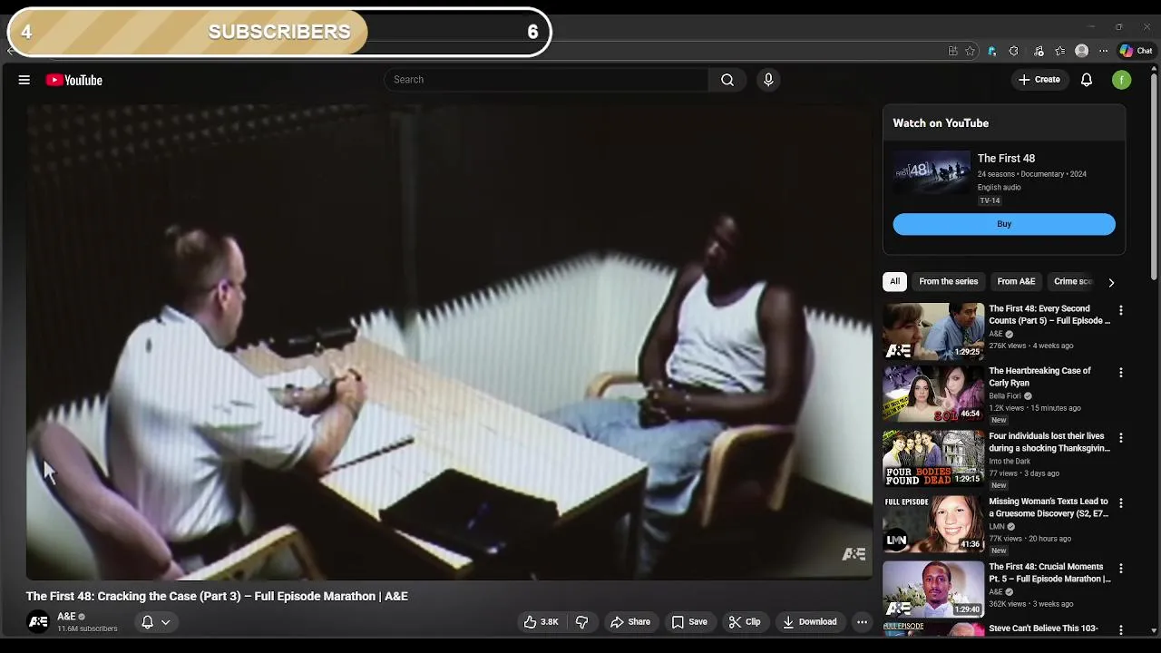1161x653 pixels.
Task: Open menu for Missing Woman's Texts video
Action: pos(1121,503)
